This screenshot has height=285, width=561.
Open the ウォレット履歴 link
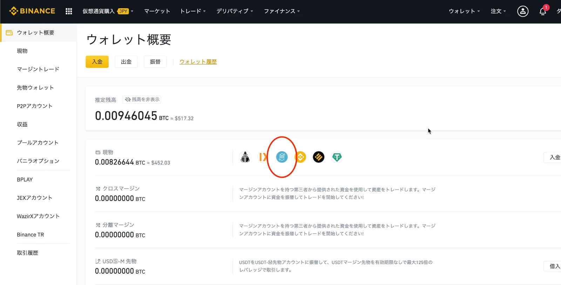tap(198, 62)
